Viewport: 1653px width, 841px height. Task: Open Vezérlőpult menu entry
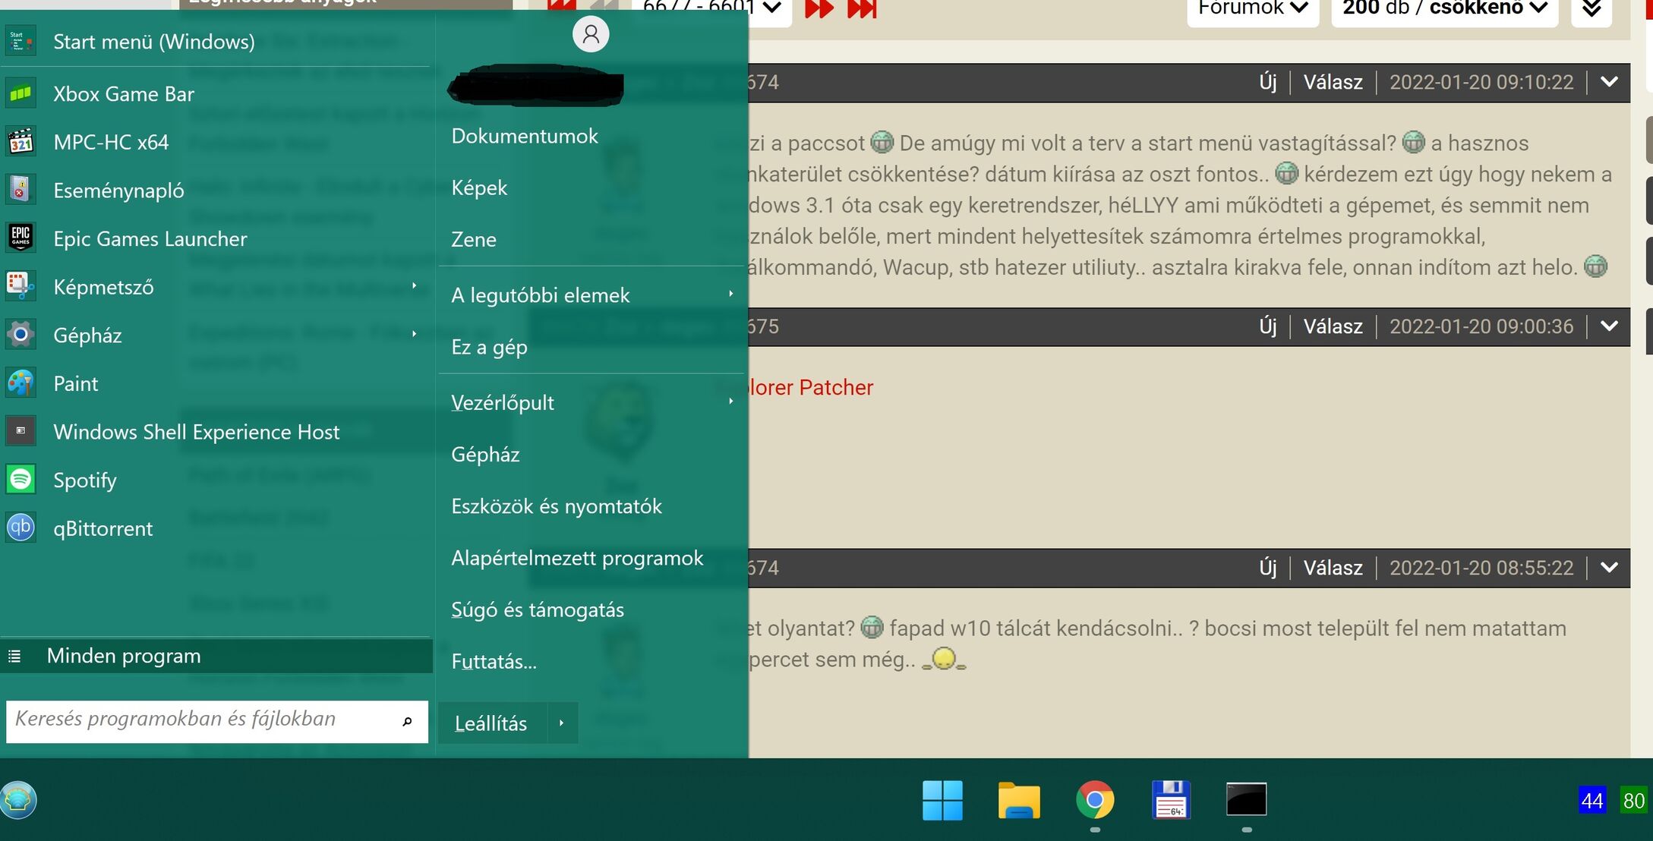[x=503, y=403]
